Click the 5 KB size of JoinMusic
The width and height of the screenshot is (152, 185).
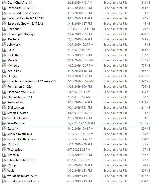coord(147,45)
